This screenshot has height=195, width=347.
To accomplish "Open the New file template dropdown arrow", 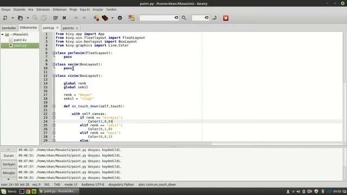I will tap(12, 18).
